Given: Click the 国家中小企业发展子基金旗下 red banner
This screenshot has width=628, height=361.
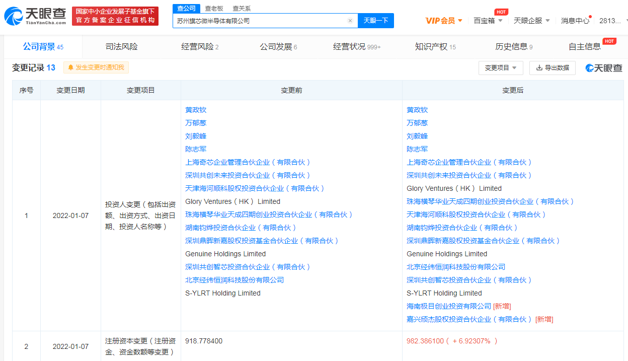Looking at the screenshot, I should [115, 16].
